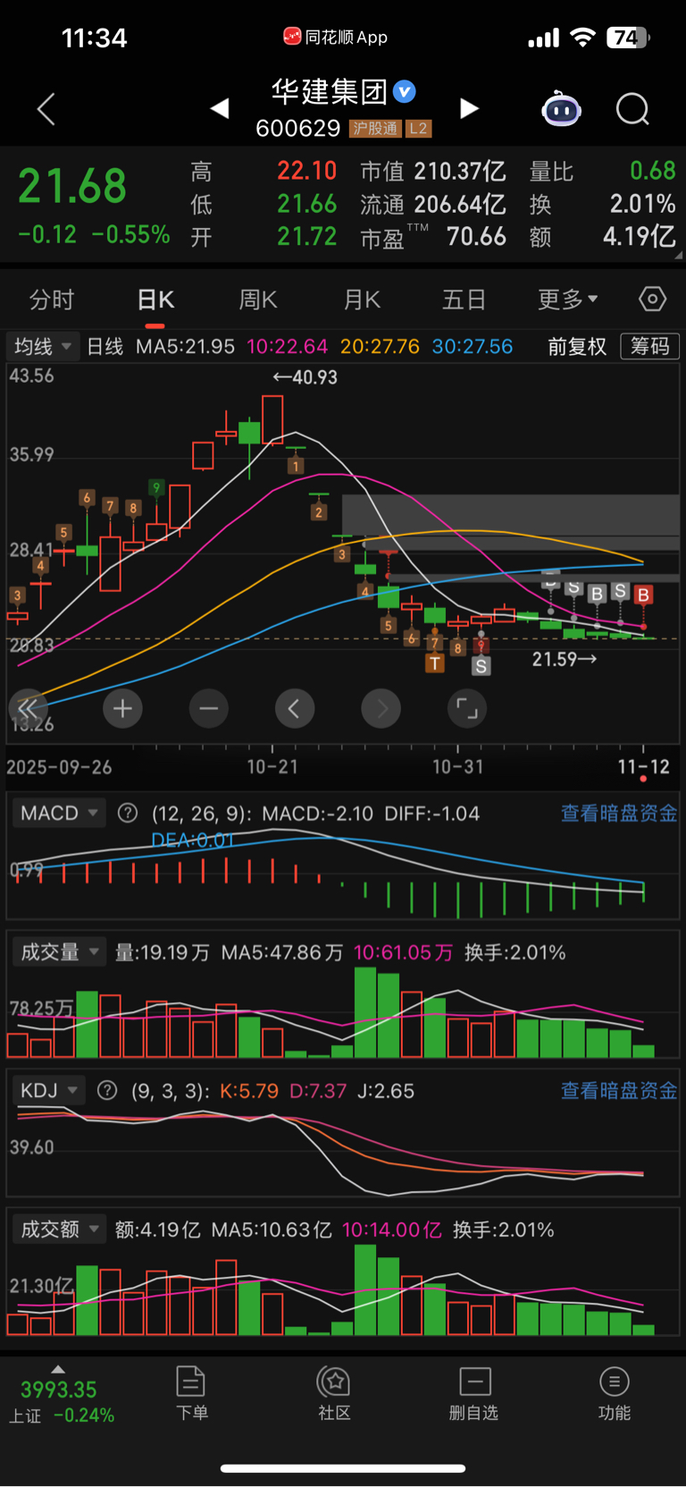Tap the 40.93 high price label
Screen dimensions: 686x1487
point(305,377)
